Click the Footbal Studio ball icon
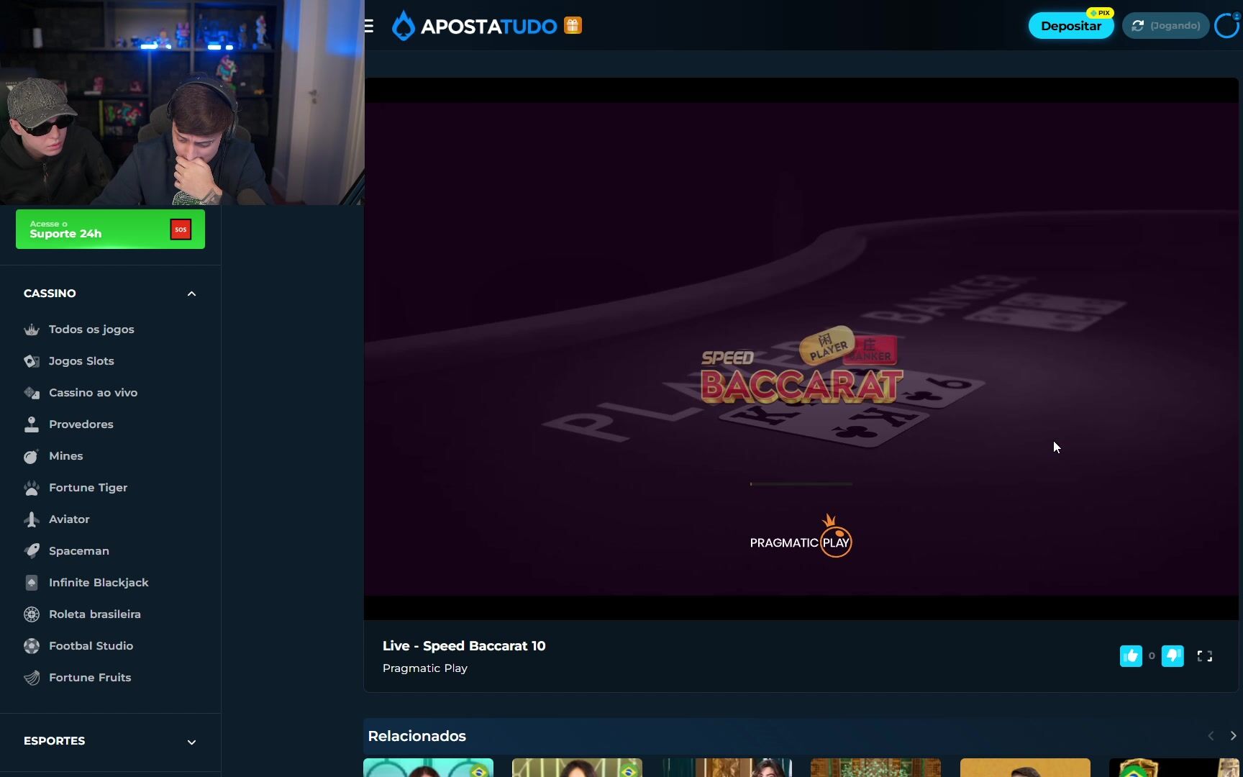Viewport: 1243px width, 777px height. tap(32, 646)
